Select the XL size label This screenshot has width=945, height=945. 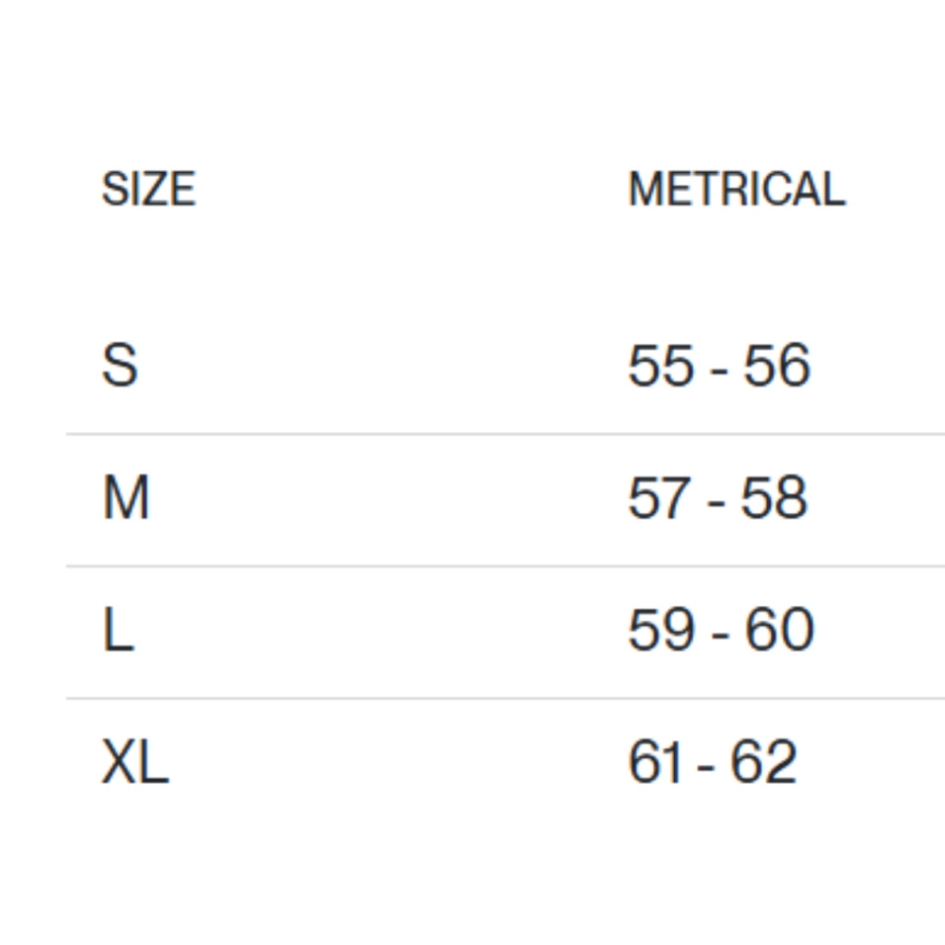[x=135, y=763]
